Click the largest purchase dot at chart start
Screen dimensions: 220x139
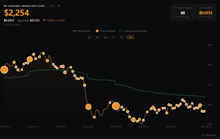[4, 70]
